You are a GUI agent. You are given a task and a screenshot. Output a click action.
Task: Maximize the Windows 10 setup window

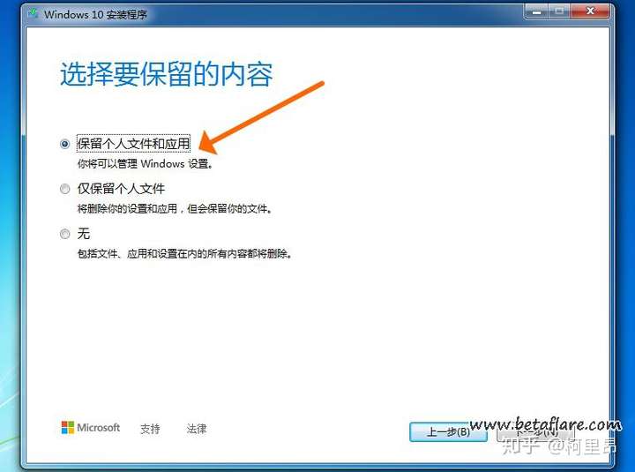559,12
